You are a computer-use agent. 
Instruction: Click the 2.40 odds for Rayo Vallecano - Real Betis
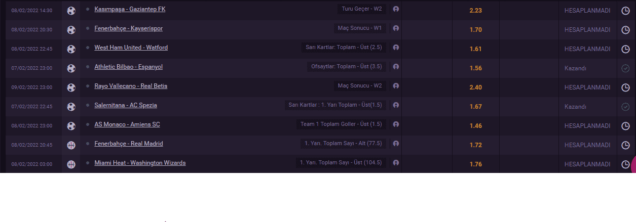475,87
